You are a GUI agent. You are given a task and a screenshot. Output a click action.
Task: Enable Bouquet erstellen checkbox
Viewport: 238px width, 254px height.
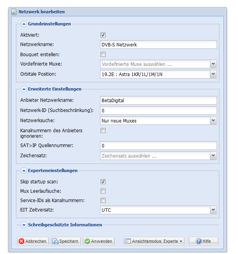[x=103, y=55]
